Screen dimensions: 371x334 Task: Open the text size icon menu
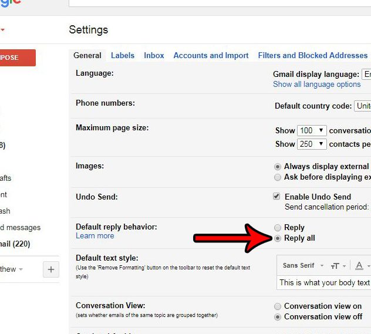pyautogui.click(x=337, y=266)
